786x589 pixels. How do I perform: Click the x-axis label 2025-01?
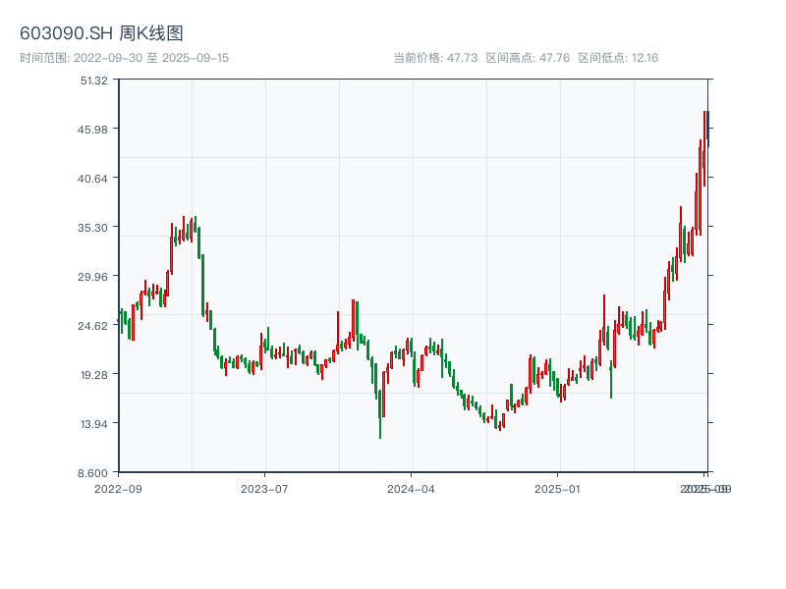point(557,489)
